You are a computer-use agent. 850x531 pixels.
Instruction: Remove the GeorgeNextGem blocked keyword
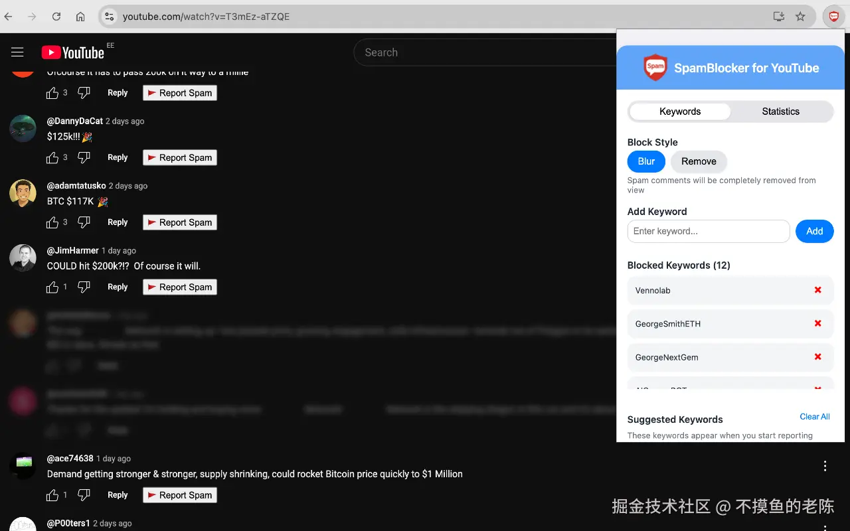(817, 356)
